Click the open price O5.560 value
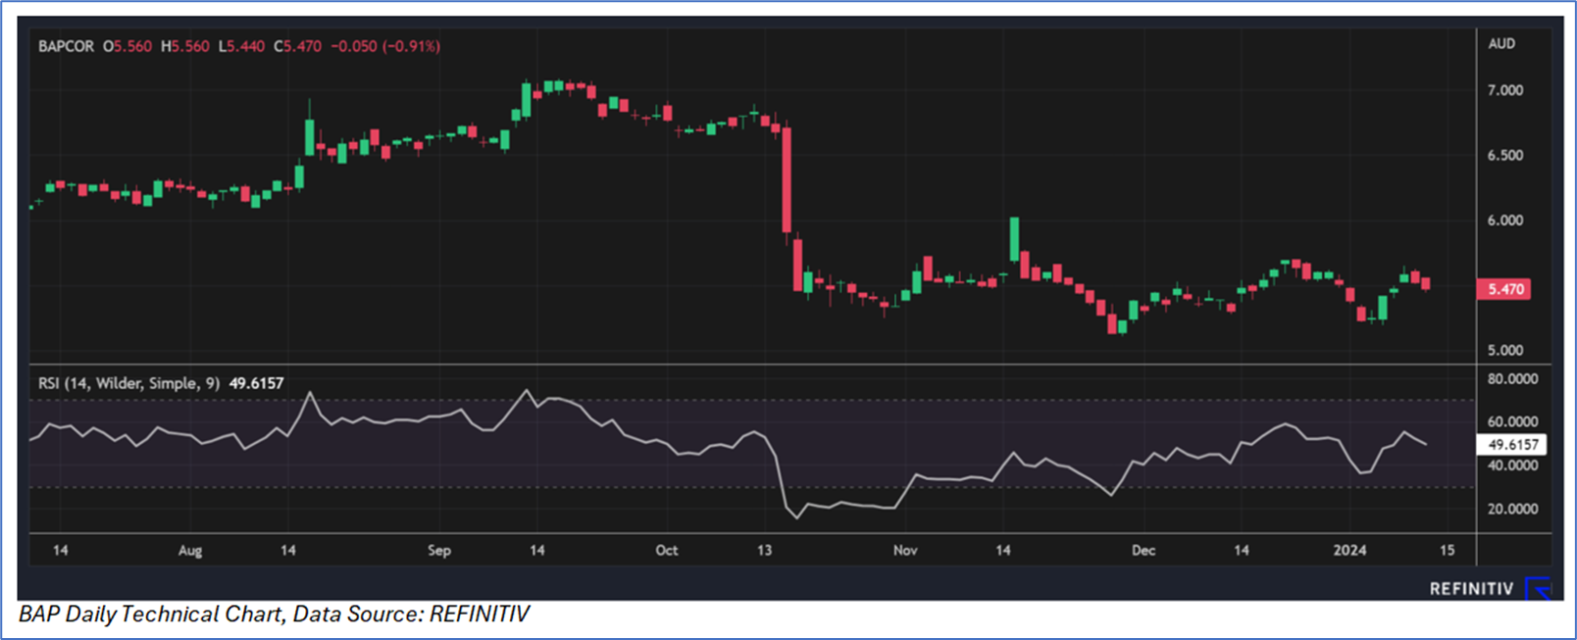 (127, 46)
